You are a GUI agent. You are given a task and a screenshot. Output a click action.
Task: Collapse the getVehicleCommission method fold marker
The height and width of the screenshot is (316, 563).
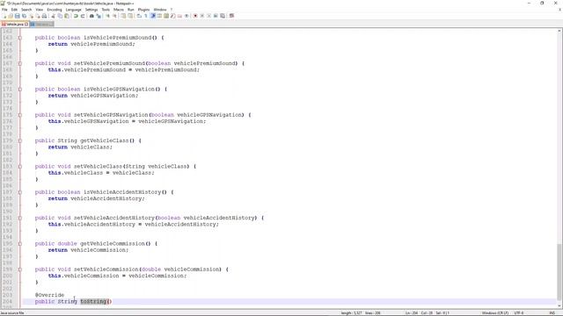click(x=19, y=244)
